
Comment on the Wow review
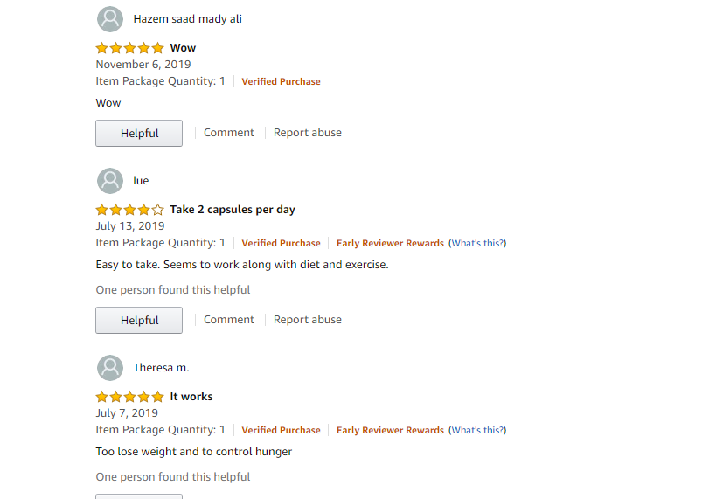click(x=229, y=133)
